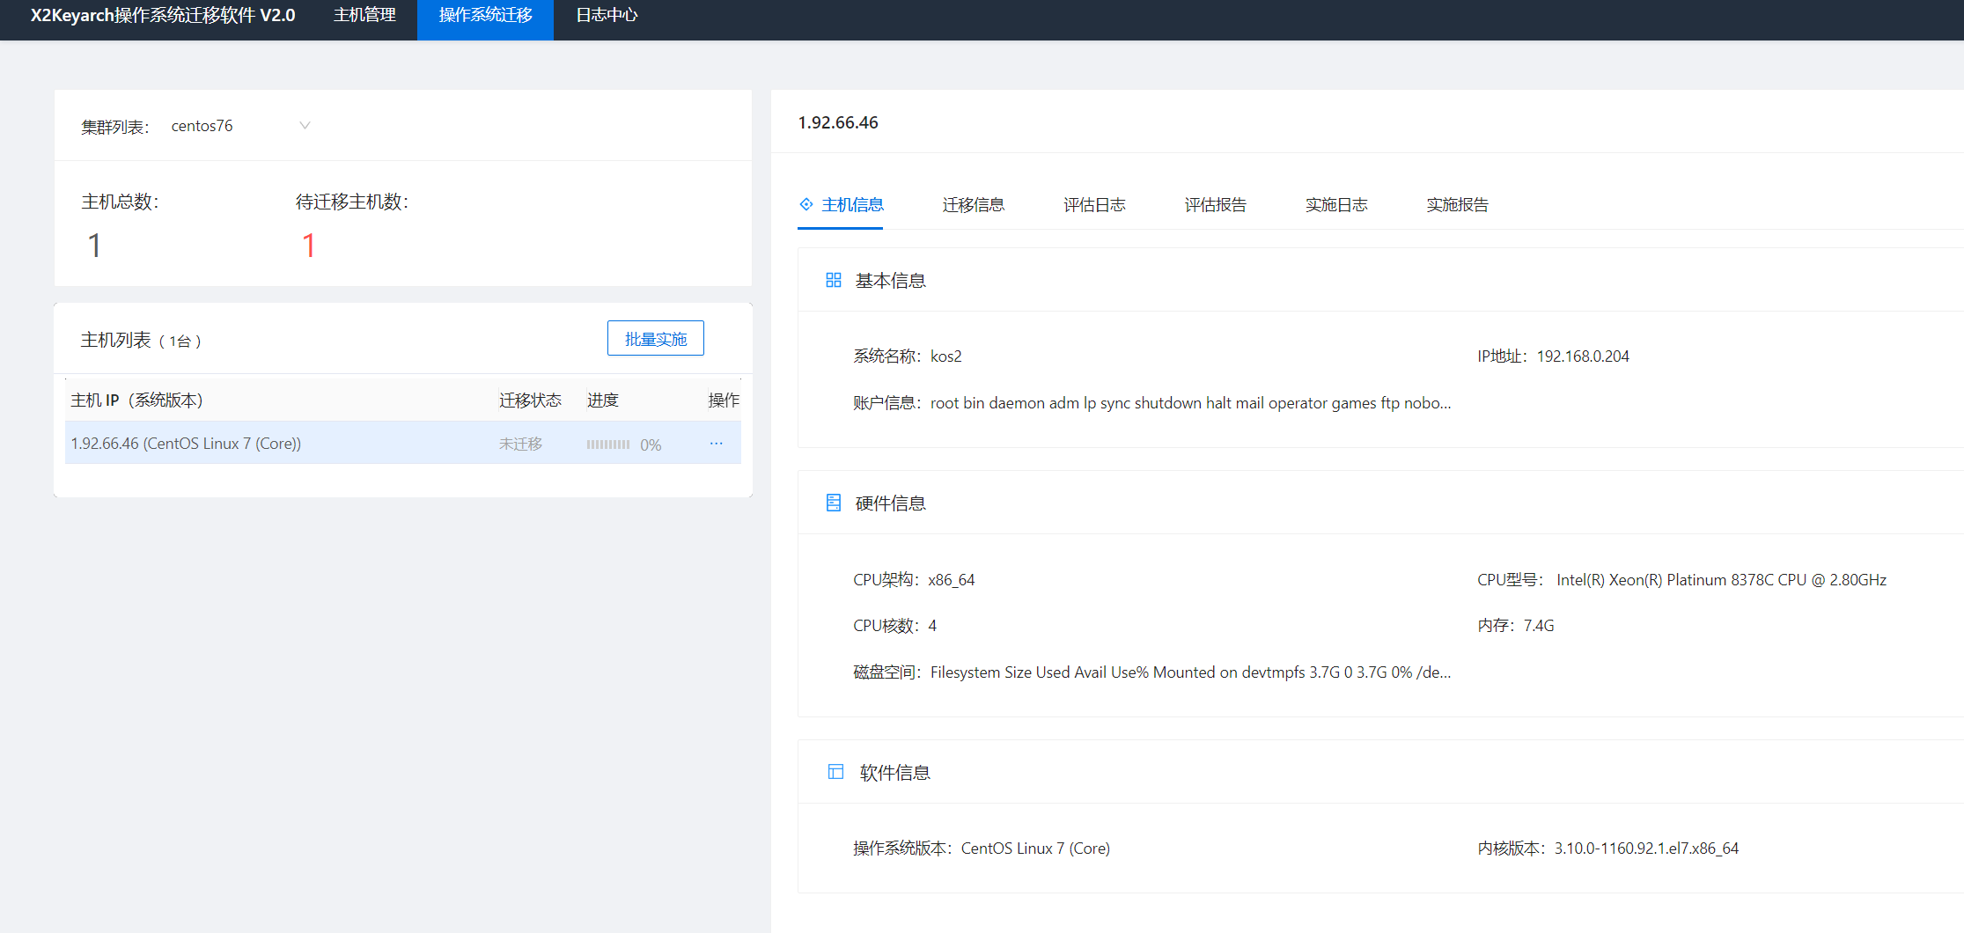Click the 0% migration progress bar

608,444
